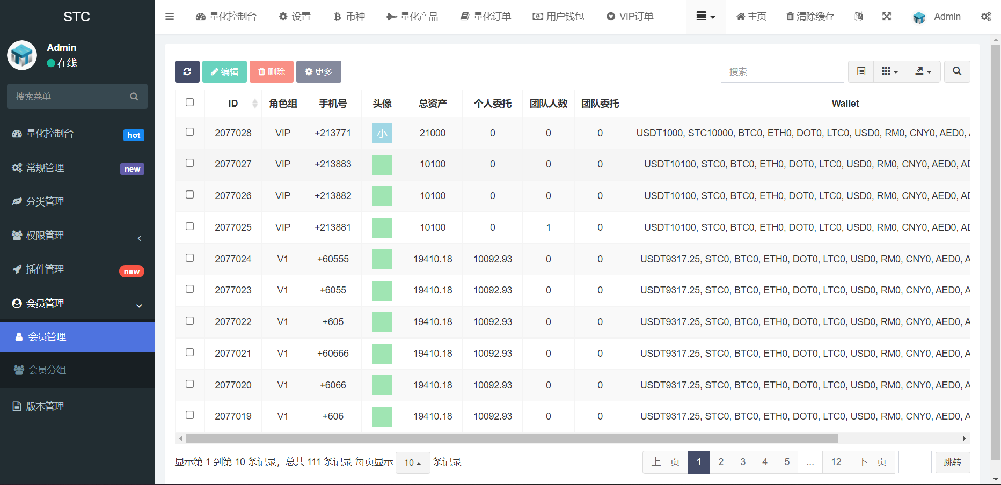This screenshot has width=1001, height=485.
Task: Check the row checkbox for ID 2077022
Action: point(189,321)
